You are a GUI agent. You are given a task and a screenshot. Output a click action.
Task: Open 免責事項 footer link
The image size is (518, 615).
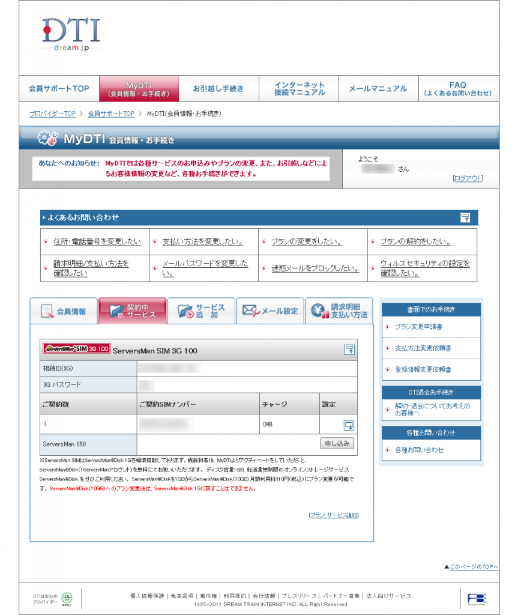click(182, 596)
